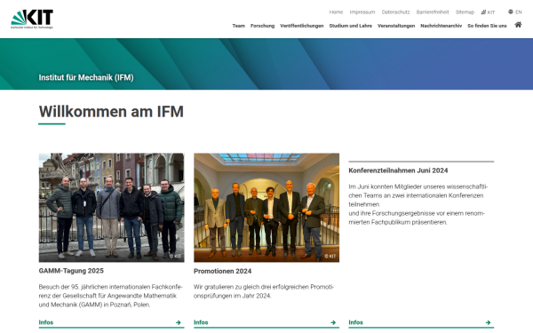533x333 pixels.
Task: Click the globe icon beside EN
Action: pyautogui.click(x=510, y=12)
